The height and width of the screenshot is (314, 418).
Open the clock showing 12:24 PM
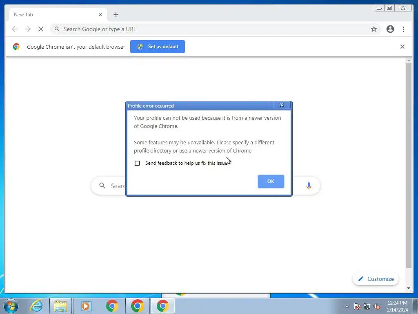pos(397,306)
